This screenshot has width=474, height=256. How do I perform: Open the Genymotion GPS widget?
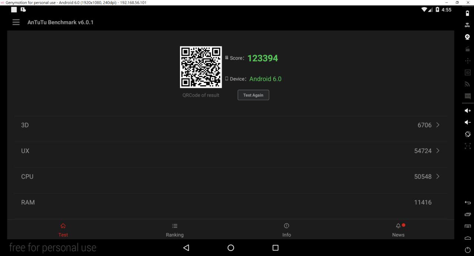[467, 25]
